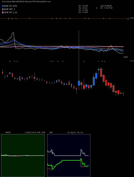Click the blue DOW ST legend swatch
Screen dimensions: 134x177
pyautogui.click(x=3, y=6)
